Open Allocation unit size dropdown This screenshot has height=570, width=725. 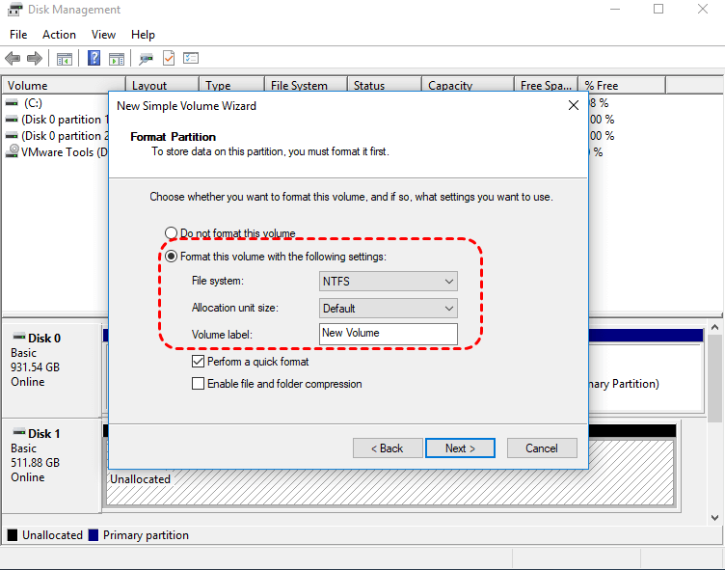point(389,309)
